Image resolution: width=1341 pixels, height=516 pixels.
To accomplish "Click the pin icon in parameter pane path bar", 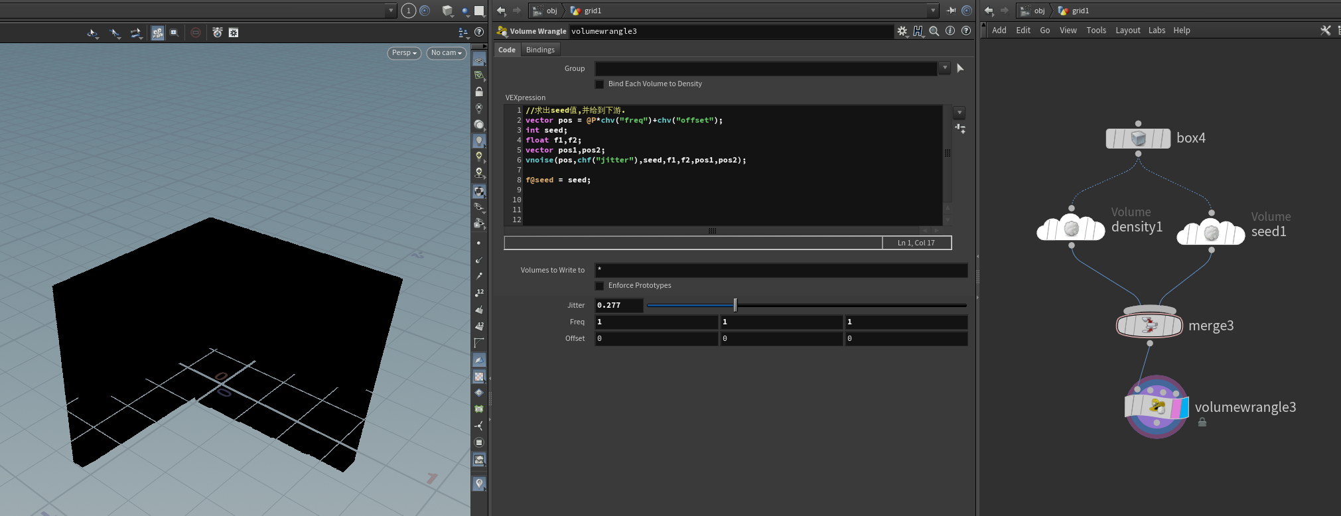I will 951,11.
